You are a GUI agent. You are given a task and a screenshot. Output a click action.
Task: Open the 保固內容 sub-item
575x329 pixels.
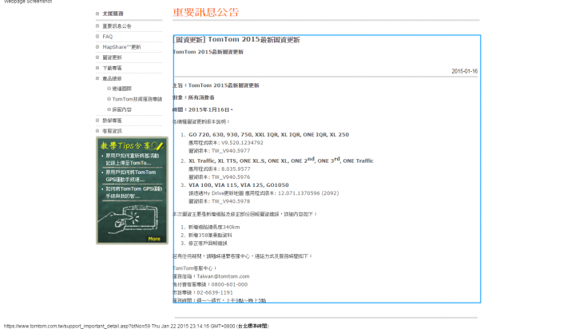(121, 109)
